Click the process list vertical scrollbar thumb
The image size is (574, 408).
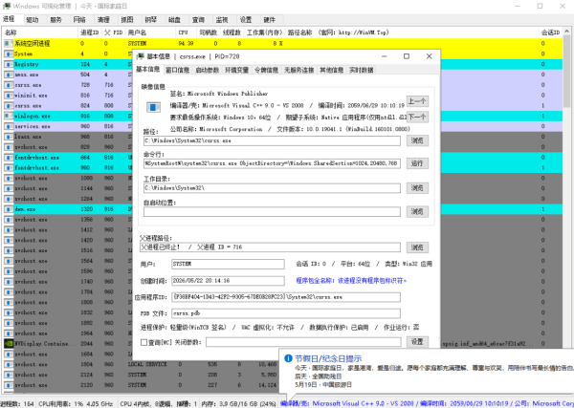[x=566, y=70]
